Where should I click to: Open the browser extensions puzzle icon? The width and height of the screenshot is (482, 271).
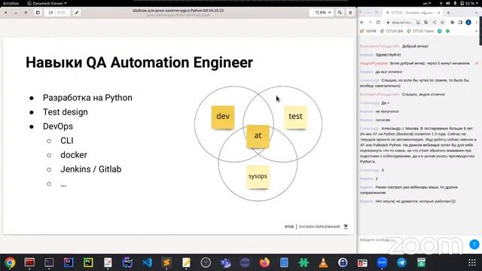452,23
